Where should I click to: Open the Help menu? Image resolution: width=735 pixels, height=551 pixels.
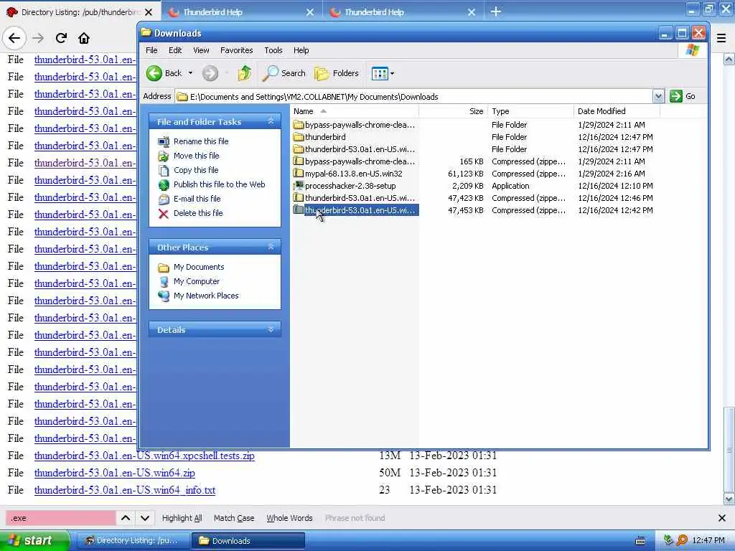pyautogui.click(x=301, y=50)
